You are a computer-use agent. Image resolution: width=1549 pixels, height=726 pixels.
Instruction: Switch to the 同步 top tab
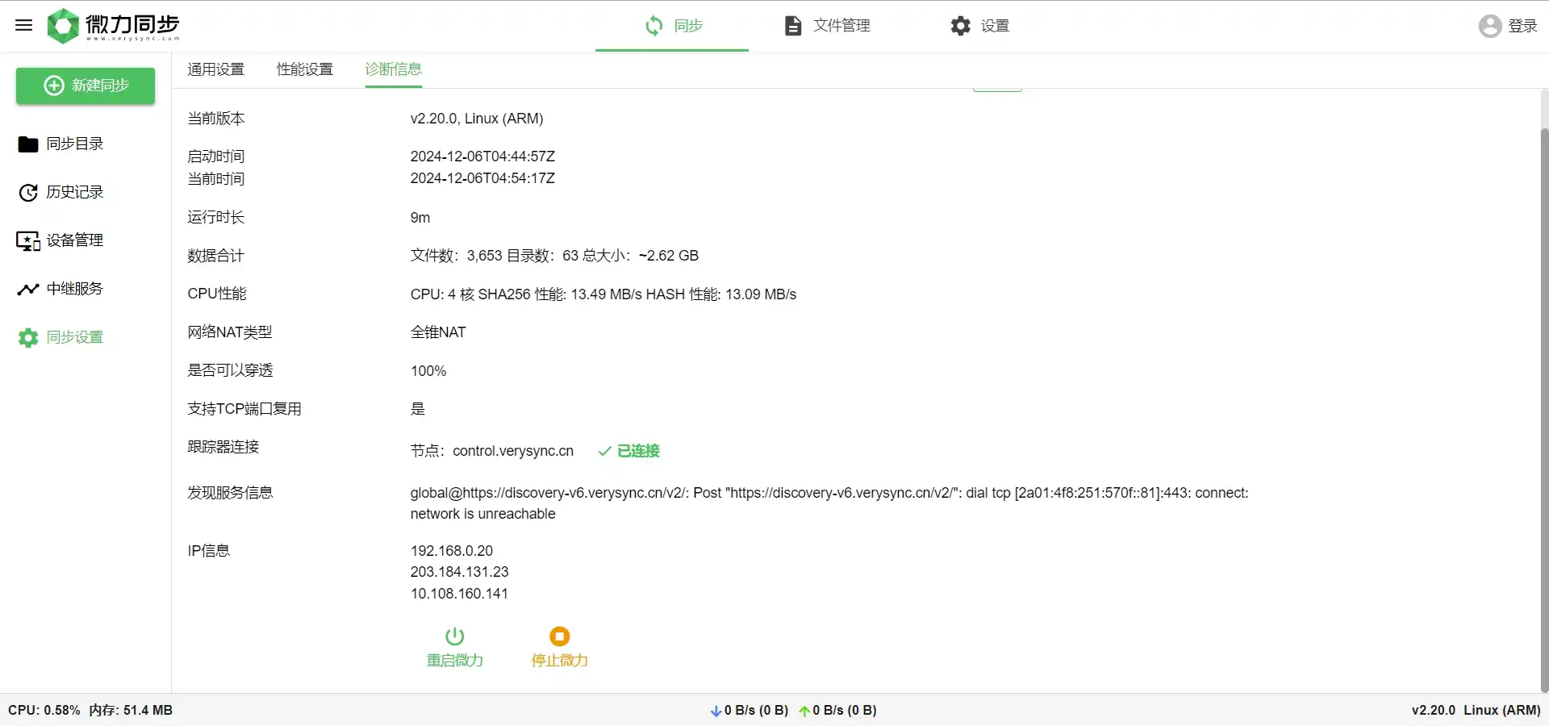point(673,26)
